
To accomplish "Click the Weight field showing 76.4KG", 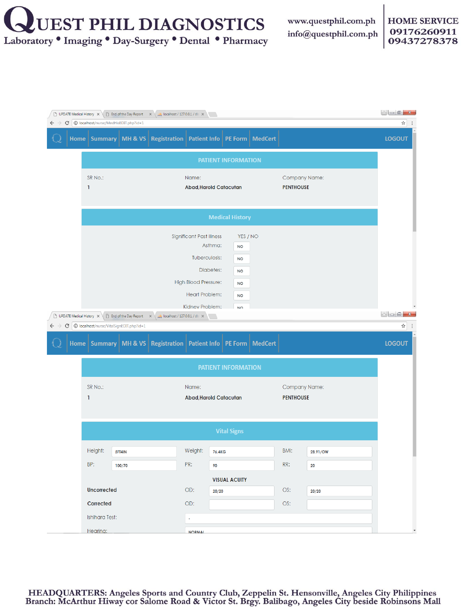I will (242, 452).
